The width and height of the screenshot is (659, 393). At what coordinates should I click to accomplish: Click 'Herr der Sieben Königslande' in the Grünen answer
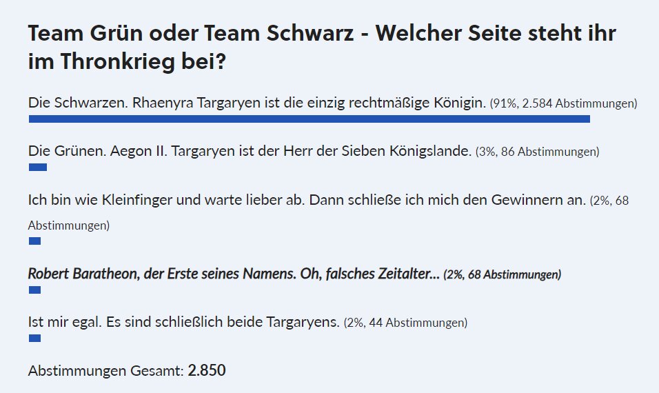point(389,151)
